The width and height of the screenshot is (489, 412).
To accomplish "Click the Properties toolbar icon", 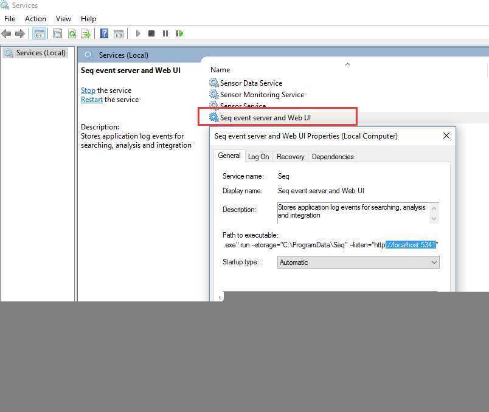I will [57, 33].
